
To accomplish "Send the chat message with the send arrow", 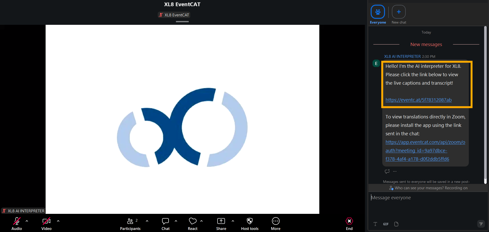I will (x=481, y=224).
